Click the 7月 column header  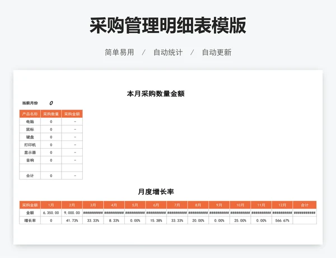click(x=177, y=205)
